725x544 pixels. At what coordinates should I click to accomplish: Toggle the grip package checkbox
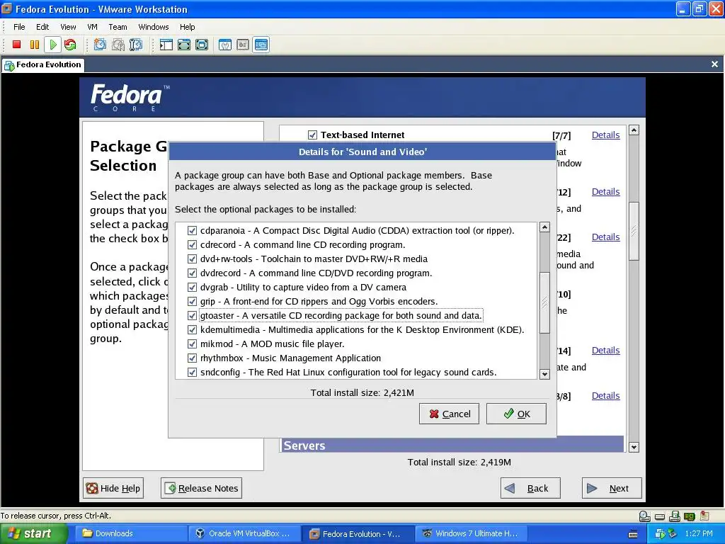192,302
